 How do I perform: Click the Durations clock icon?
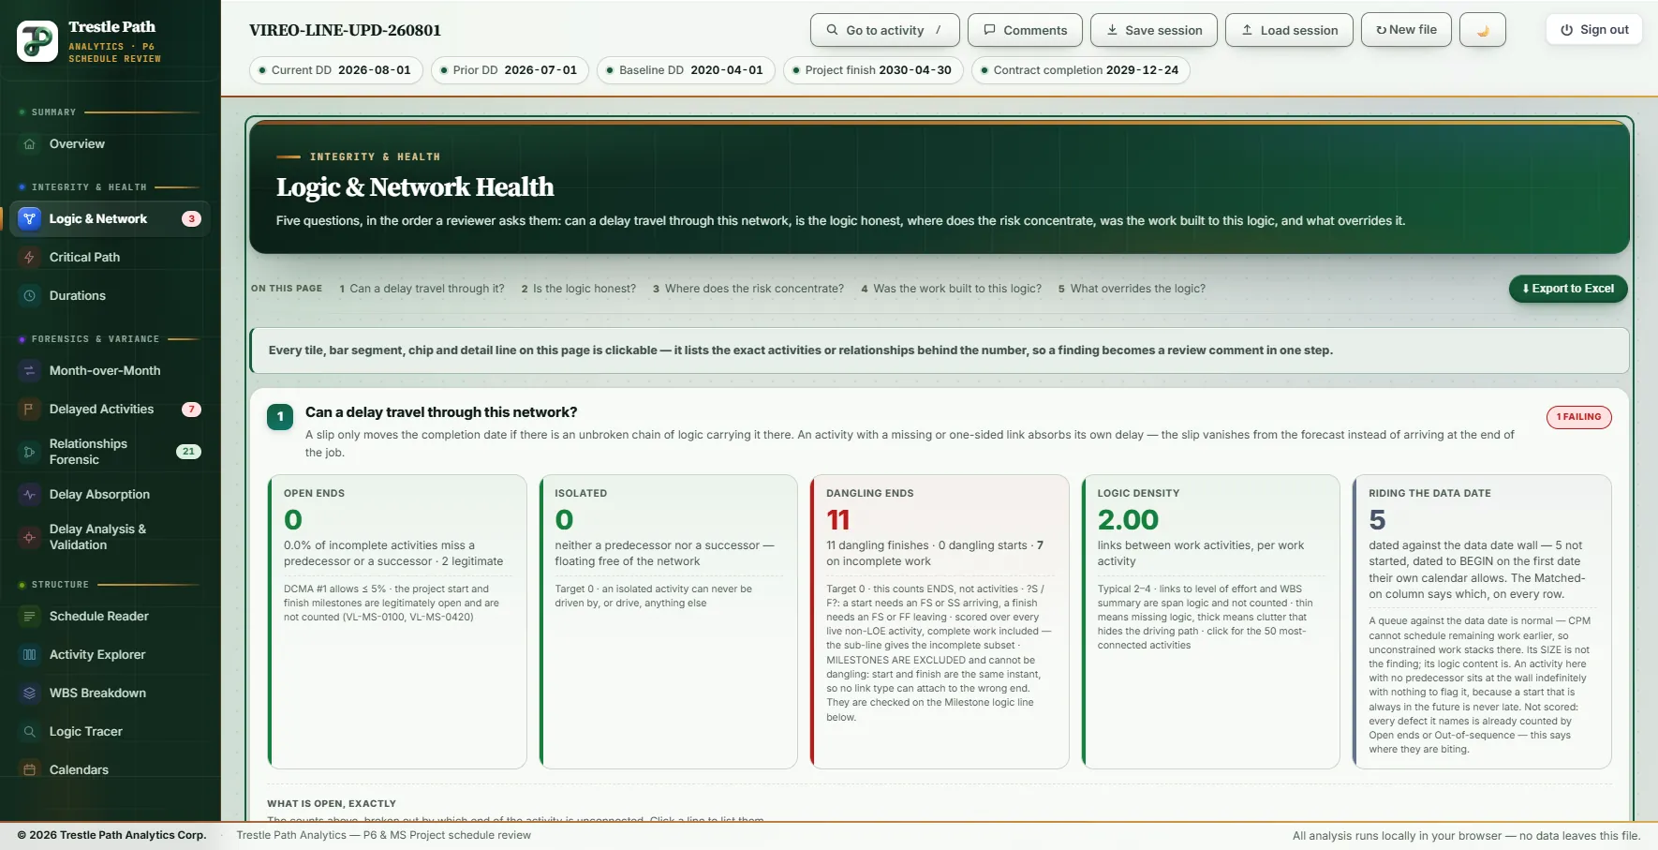[x=29, y=296]
